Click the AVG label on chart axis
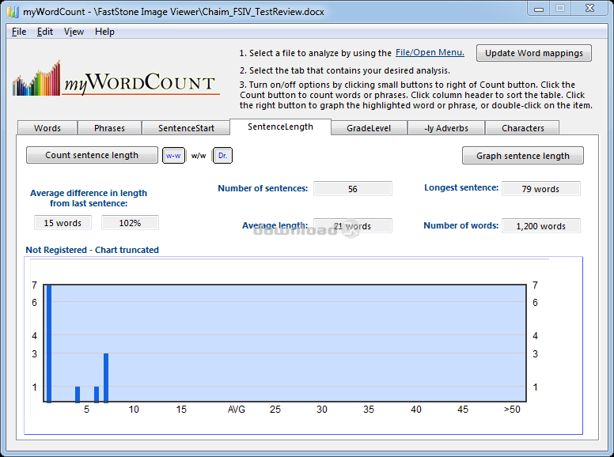Screen dimensions: 614x457 pos(236,410)
